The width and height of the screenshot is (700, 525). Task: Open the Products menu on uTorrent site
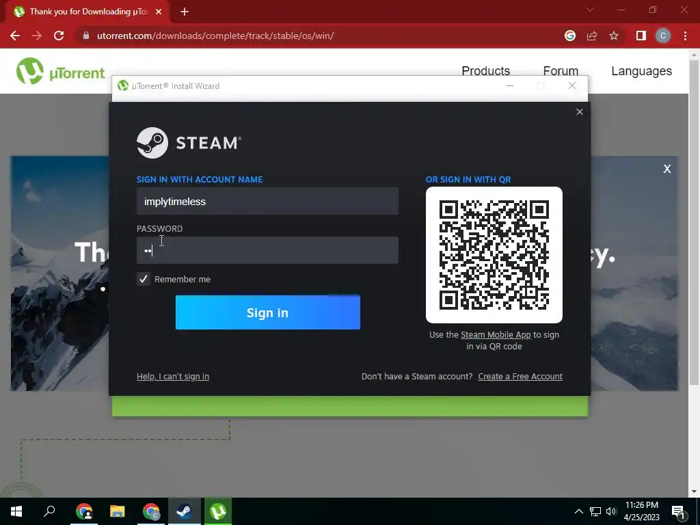[486, 71]
